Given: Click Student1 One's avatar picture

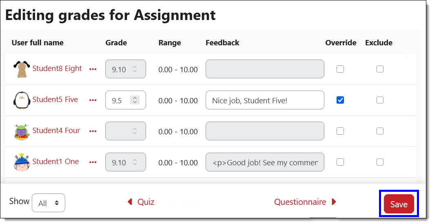Looking at the screenshot, I should (21, 162).
